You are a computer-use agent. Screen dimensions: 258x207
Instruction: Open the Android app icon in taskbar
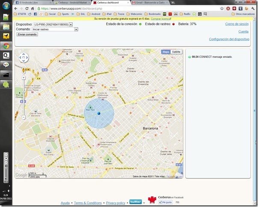click(x=6, y=84)
